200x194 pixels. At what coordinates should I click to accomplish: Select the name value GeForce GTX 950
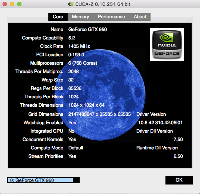coord(88,30)
